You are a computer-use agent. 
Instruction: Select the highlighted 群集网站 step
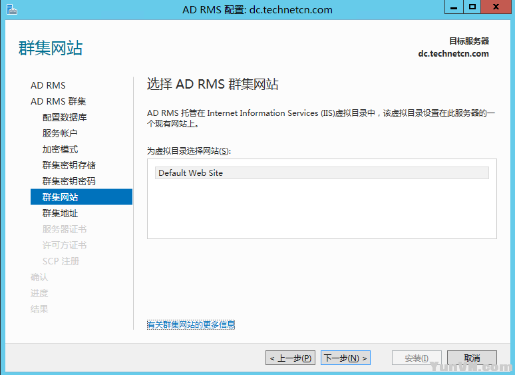pos(81,197)
